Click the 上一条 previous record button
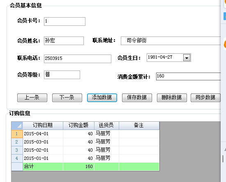Screen dimensions: 226x182 pyautogui.click(x=32, y=98)
